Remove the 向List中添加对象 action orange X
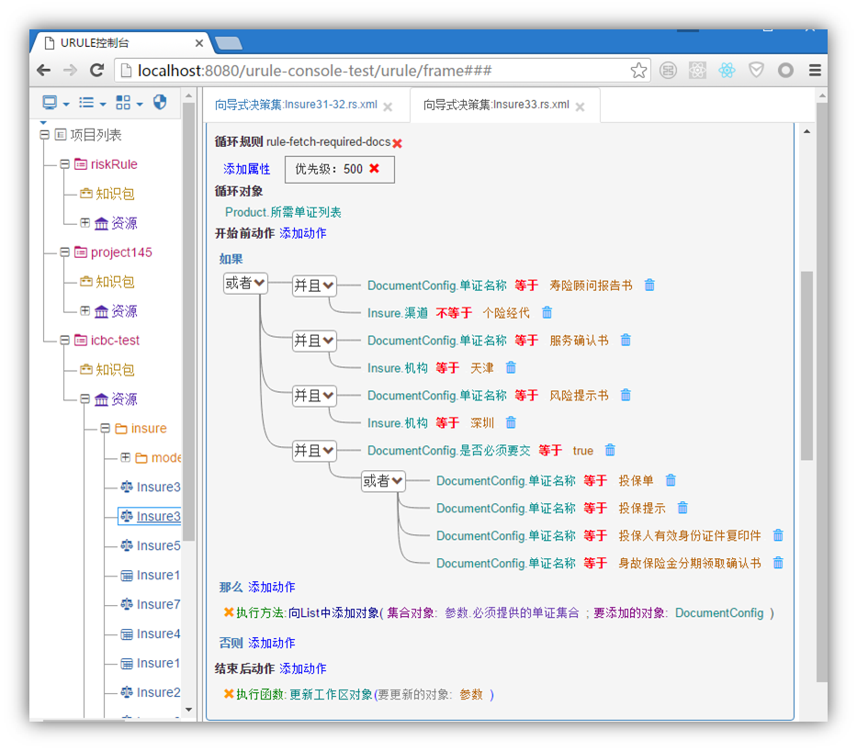 tap(229, 612)
